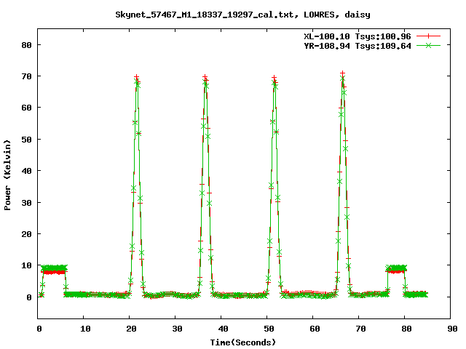Click the Power (Kelvin) y-axis label
Screen dimensions: 466x349
pyautogui.click(x=8, y=176)
